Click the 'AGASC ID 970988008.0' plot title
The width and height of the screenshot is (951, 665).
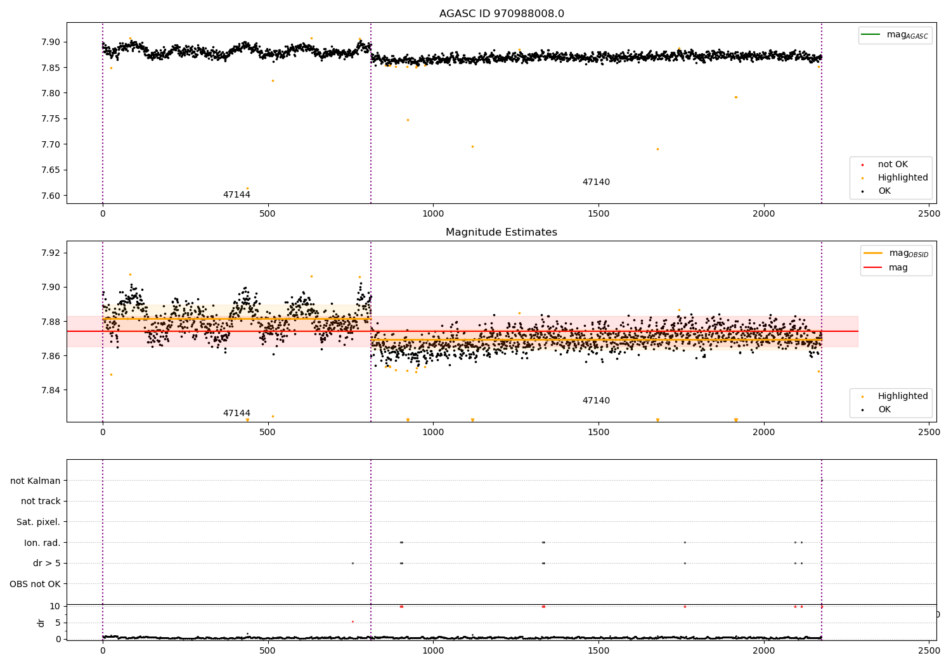tap(501, 14)
